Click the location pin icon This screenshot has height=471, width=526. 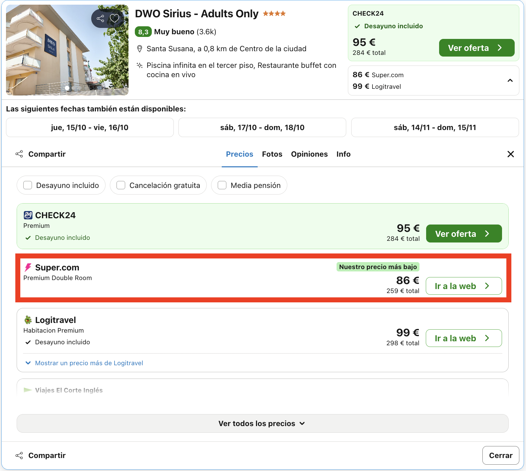pos(140,49)
